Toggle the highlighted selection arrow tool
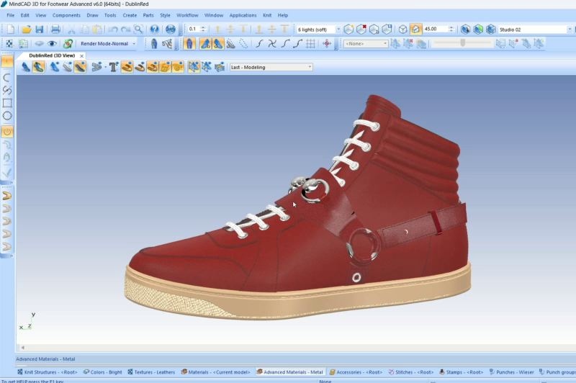Viewport: 576px width, 383px height. click(7, 61)
